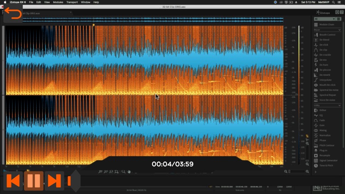Open the macOS Notification Center icon
Viewport: 345px width, 194px height.
[x=339, y=2]
